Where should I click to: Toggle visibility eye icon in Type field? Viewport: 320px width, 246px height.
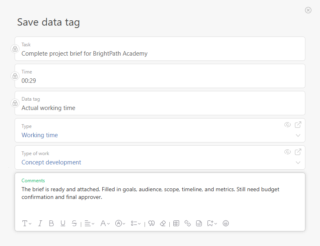pos(288,125)
